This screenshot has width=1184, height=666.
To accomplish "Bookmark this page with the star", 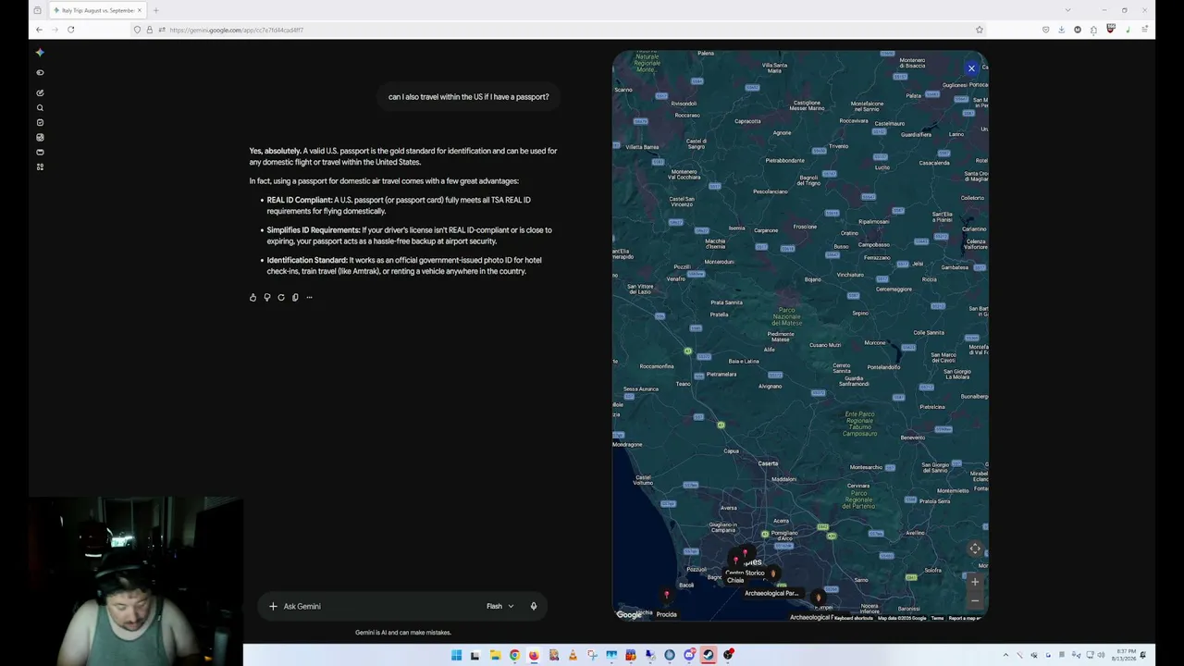I will [x=980, y=30].
